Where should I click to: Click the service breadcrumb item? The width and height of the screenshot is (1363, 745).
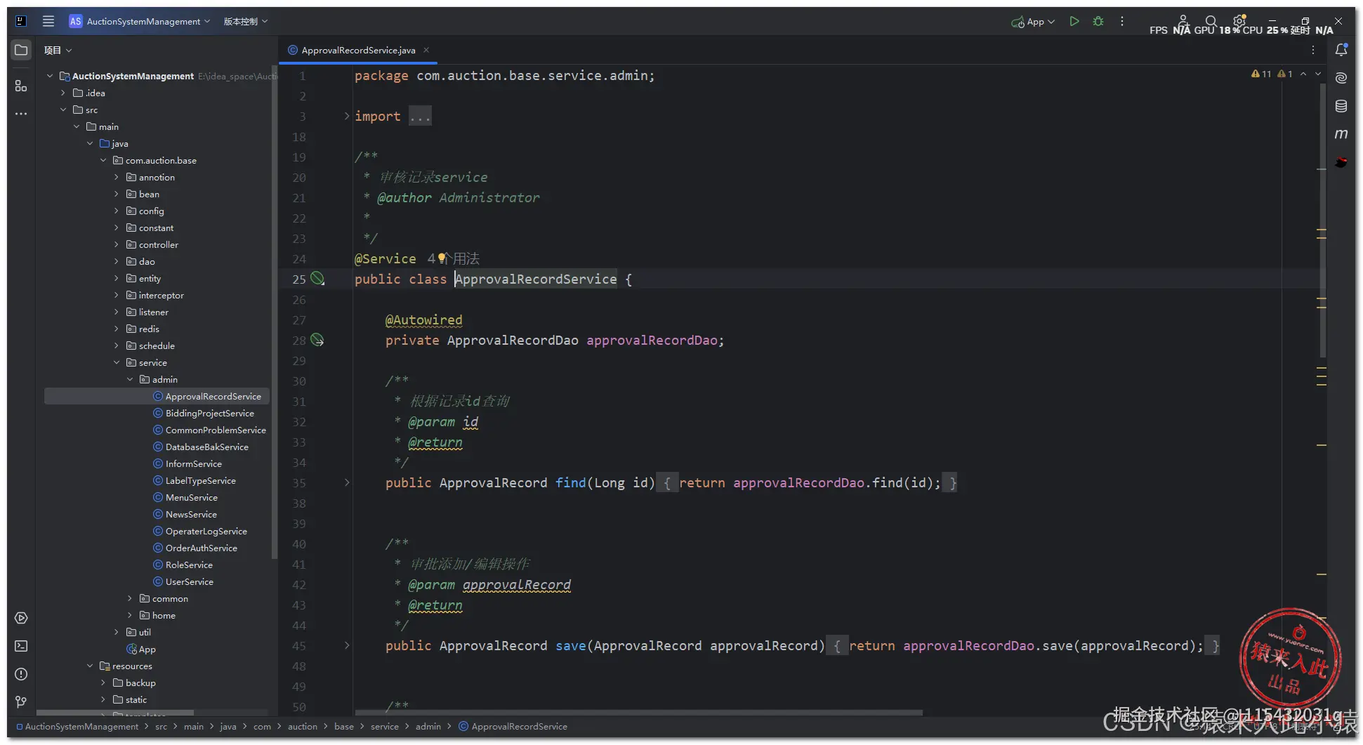click(x=384, y=726)
